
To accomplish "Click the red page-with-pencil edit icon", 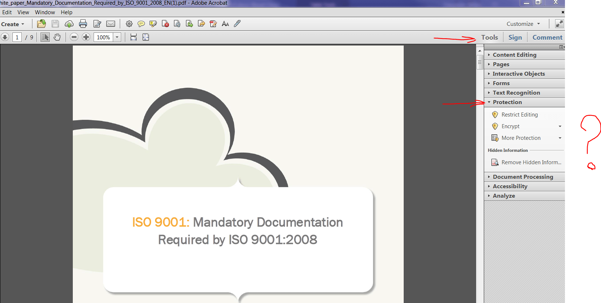I will (213, 24).
